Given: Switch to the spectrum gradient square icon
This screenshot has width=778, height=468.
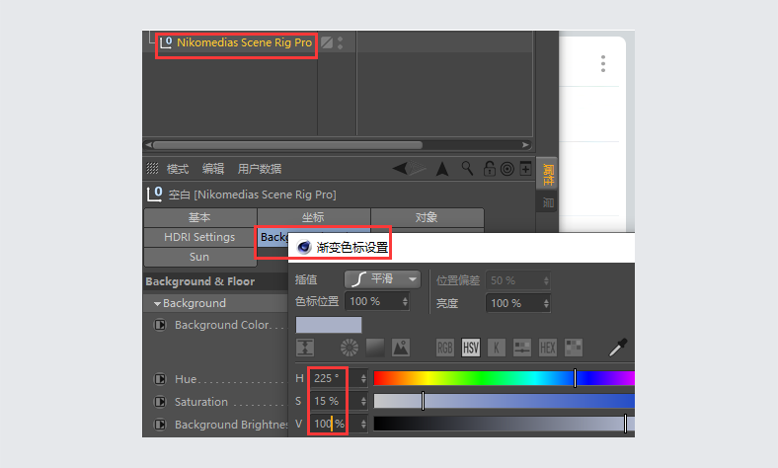Looking at the screenshot, I should [375, 348].
